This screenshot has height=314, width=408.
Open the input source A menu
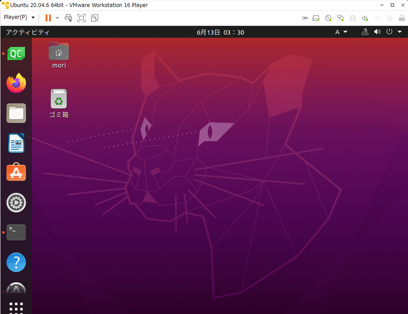click(x=341, y=32)
